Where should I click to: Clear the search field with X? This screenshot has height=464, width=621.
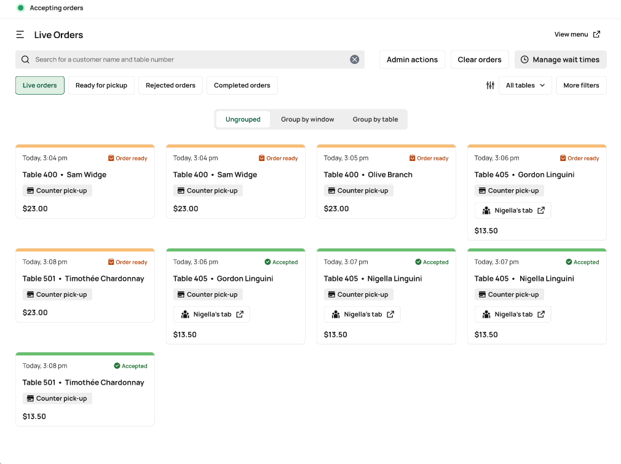tap(354, 60)
